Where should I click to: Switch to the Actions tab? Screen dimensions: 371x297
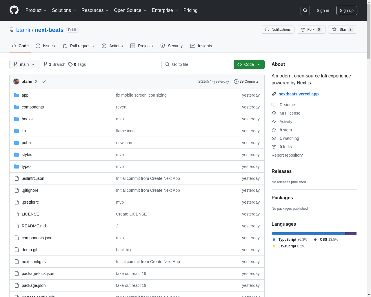pos(112,46)
